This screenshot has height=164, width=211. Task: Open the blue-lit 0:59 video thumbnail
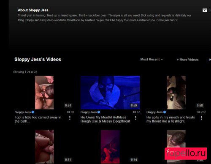[x=110, y=93]
